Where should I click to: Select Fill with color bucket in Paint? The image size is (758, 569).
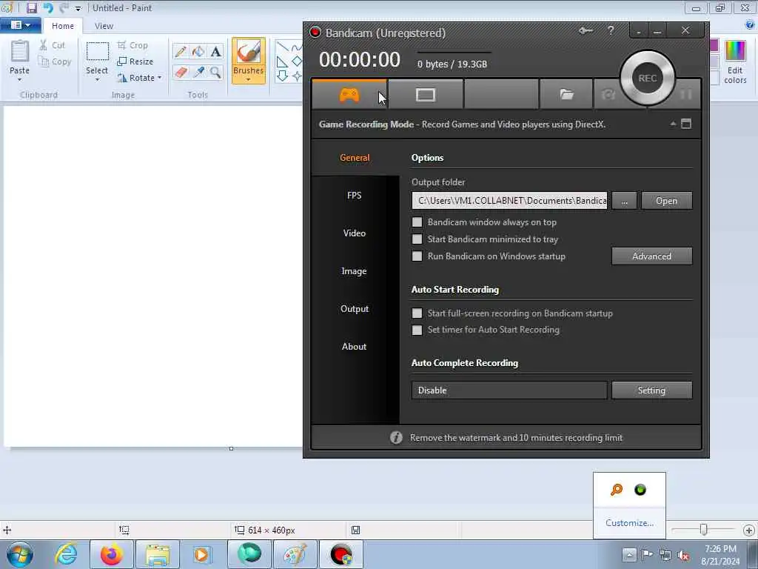pyautogui.click(x=198, y=51)
